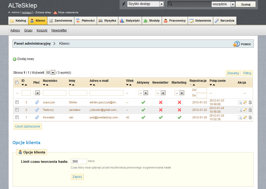Sort Nazwisko column ascending with up arrow
This screenshot has width=266, height=189.
(47, 85)
